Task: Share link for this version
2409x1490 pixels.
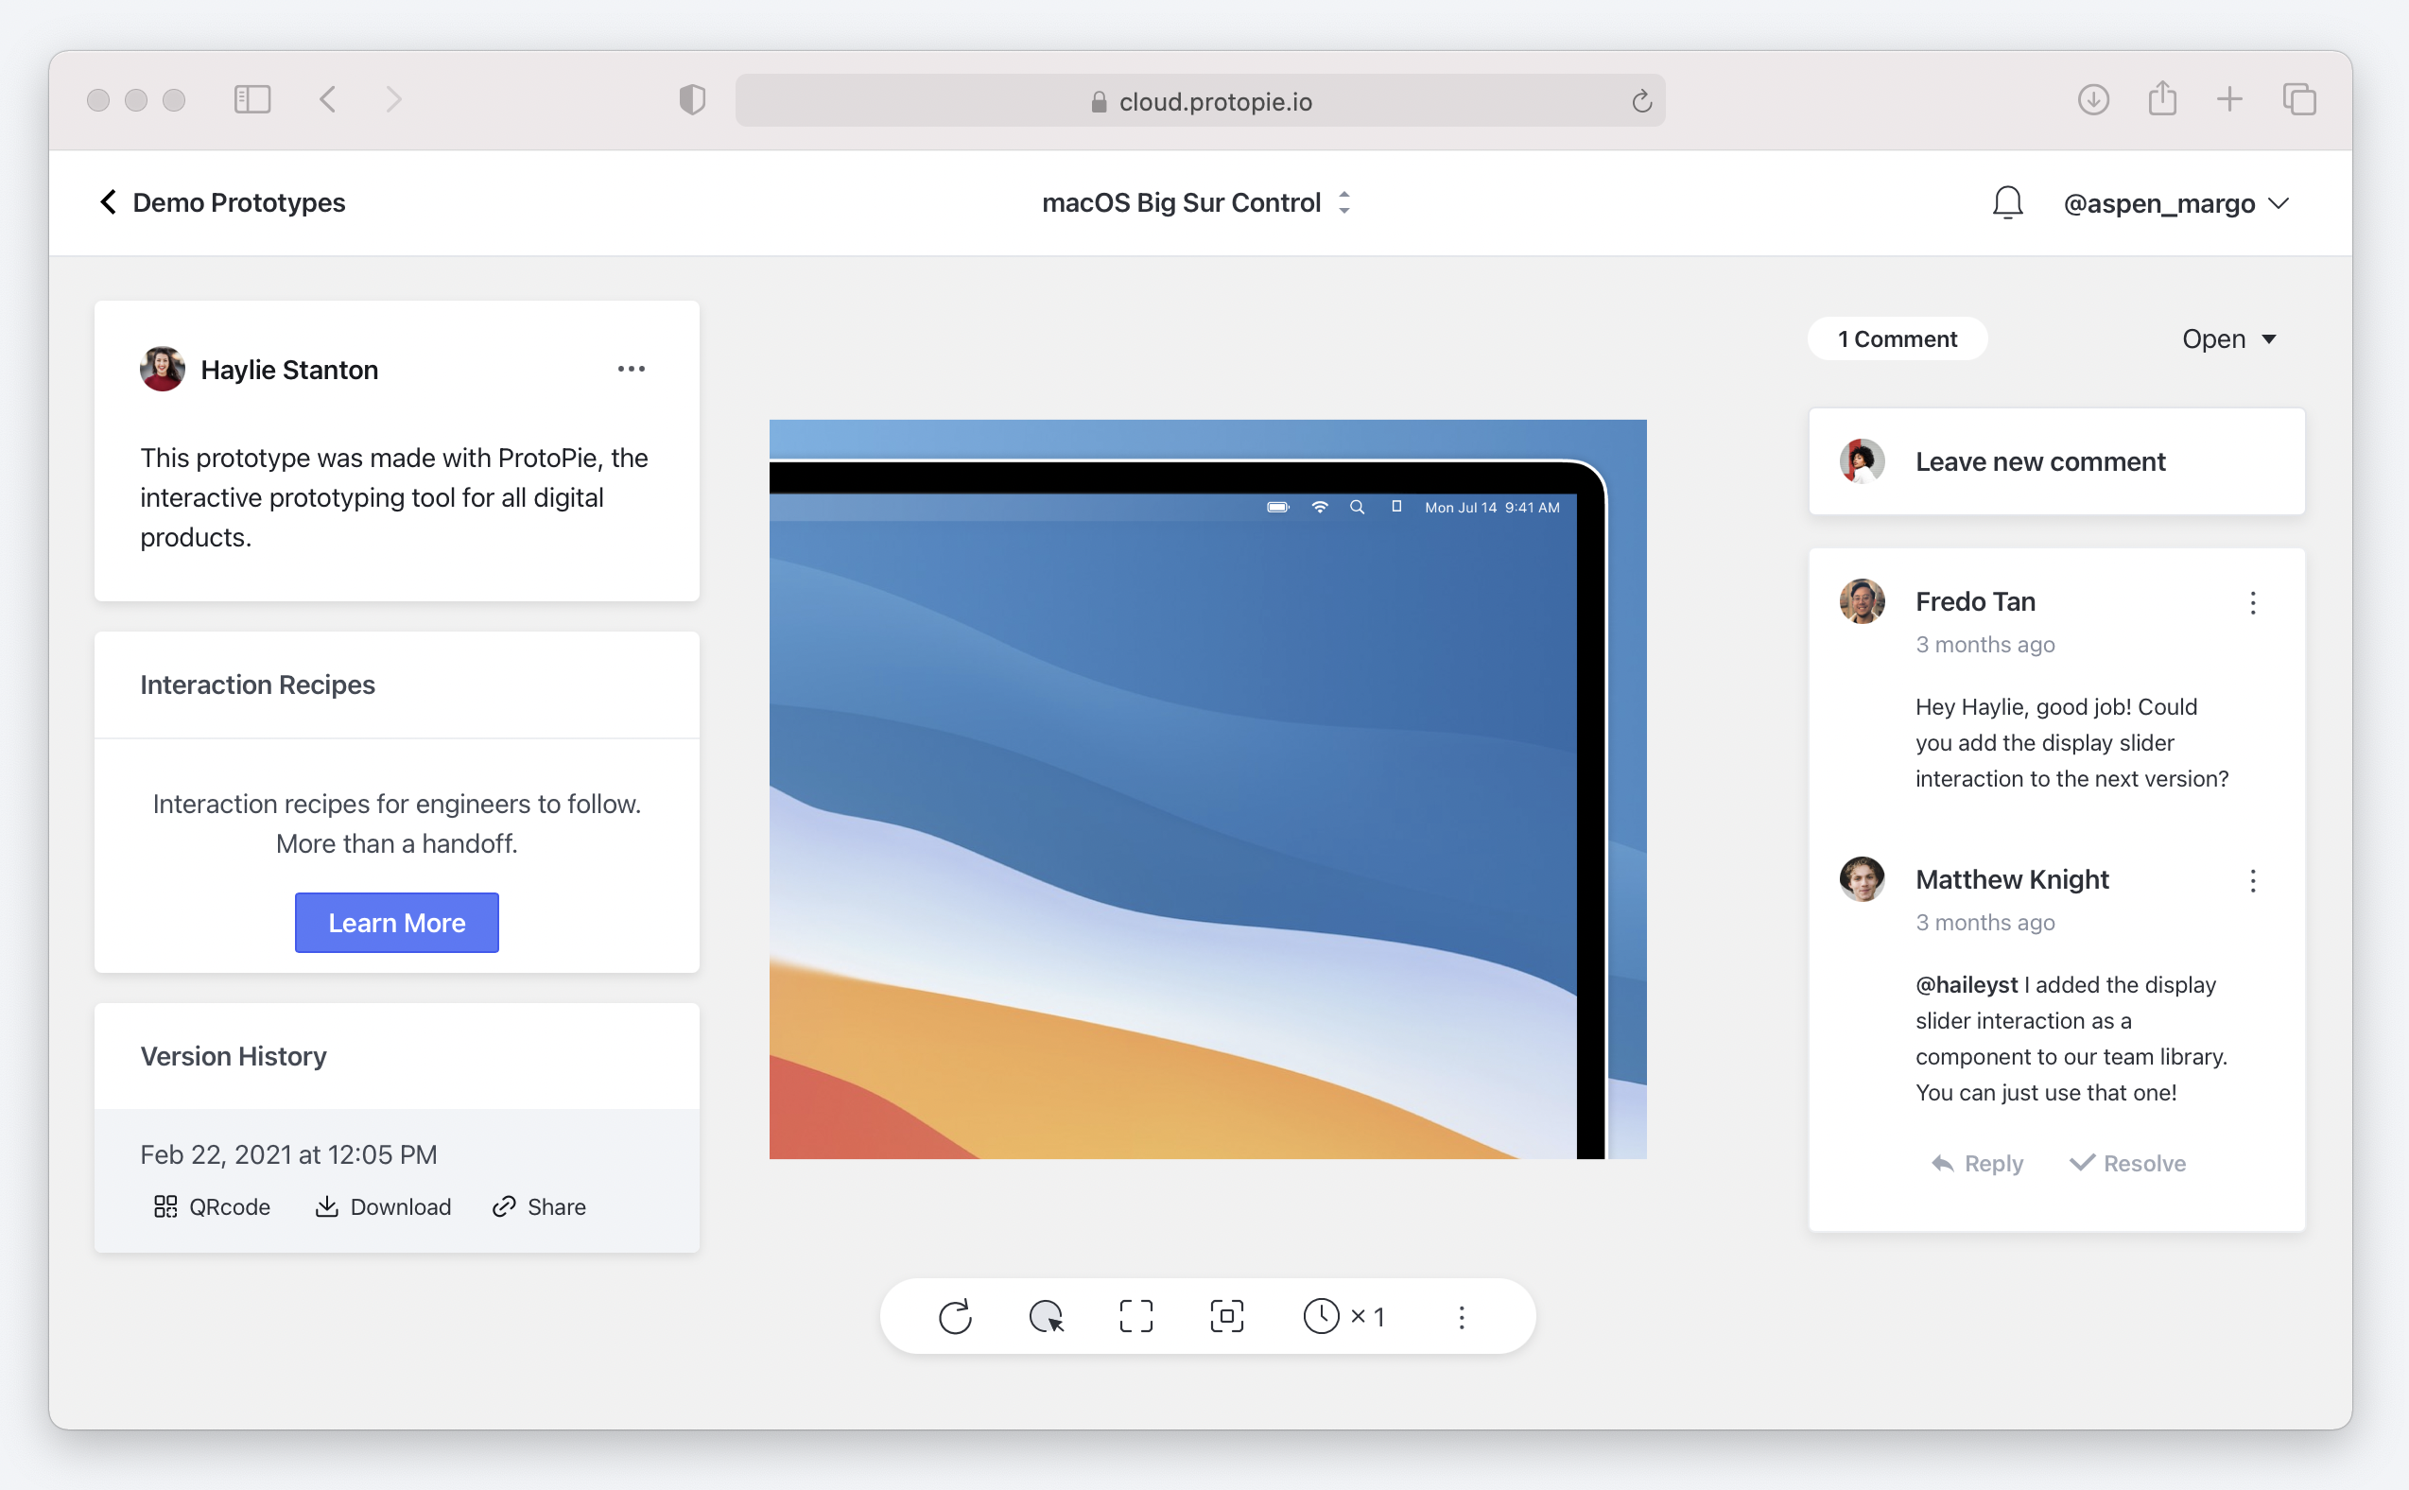Action: pos(539,1207)
